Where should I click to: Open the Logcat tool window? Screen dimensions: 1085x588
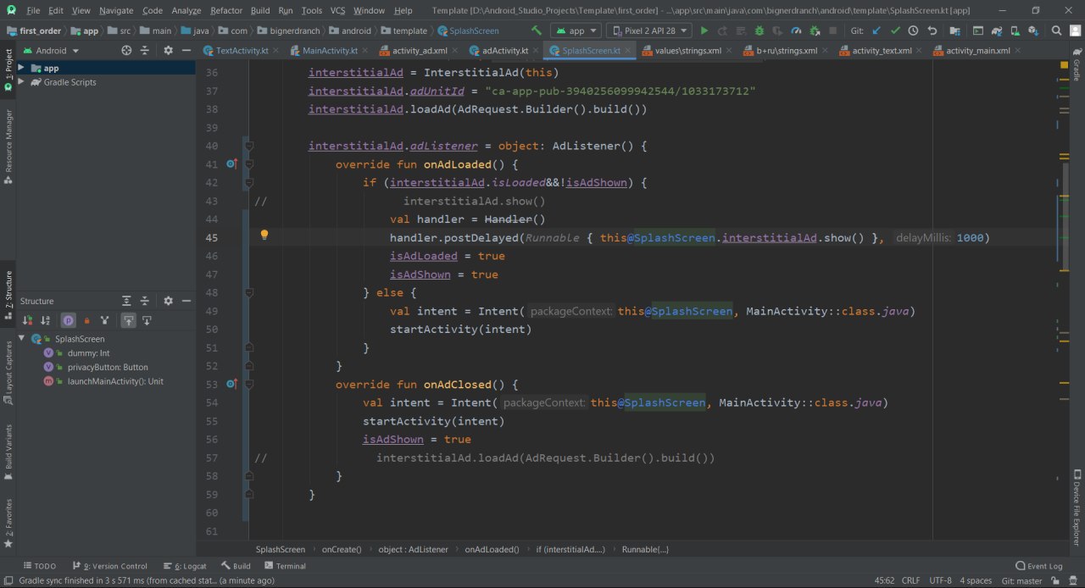coord(185,566)
